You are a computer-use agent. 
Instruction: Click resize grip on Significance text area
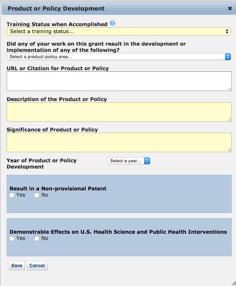coord(229,149)
